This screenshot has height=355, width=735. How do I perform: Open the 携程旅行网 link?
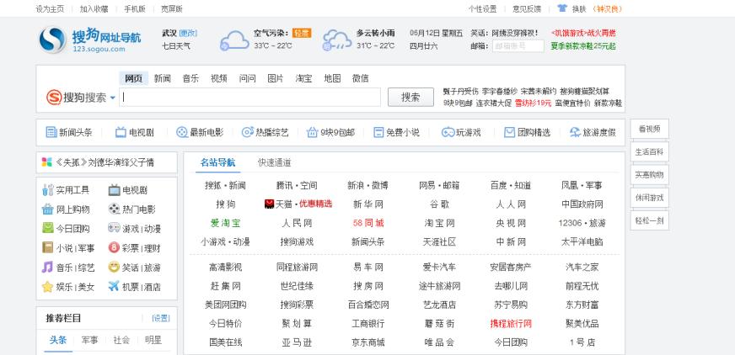(x=511, y=323)
